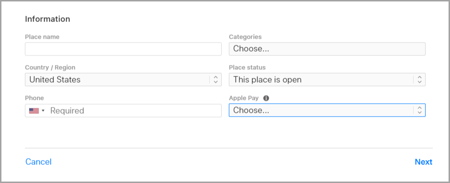Image resolution: width=450 pixels, height=183 pixels.
Task: Open the United States country dropdown
Action: coord(123,80)
